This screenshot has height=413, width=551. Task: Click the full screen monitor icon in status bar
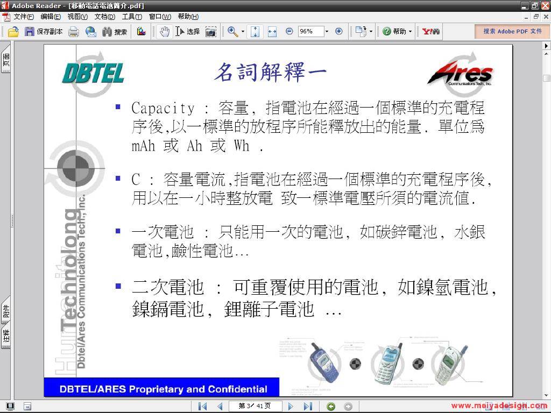(x=10, y=407)
